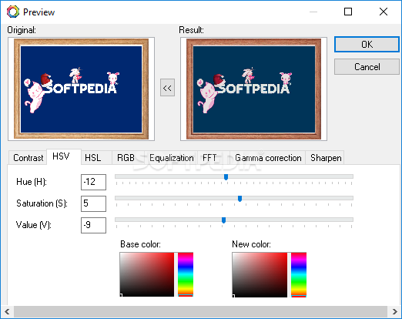Open the Gamma correction tab
Viewport: 402px width, 319px height.
(268, 158)
